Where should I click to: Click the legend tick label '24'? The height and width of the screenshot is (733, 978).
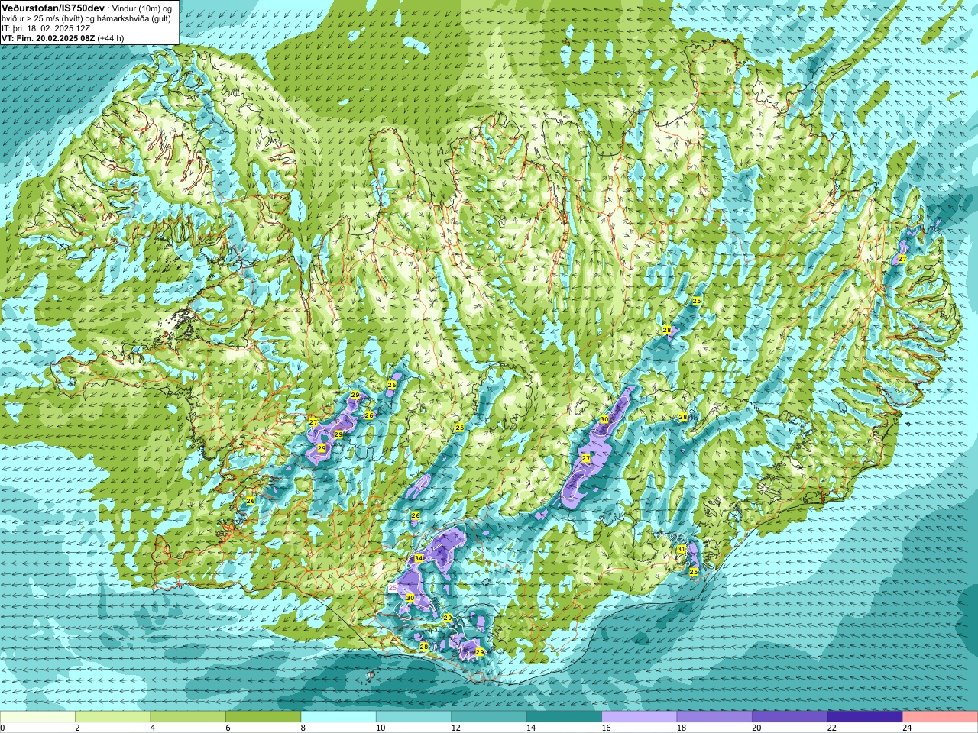(907, 728)
